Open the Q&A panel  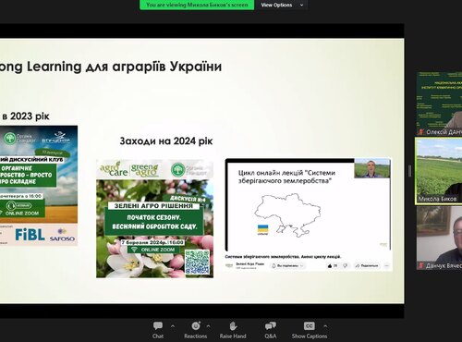tap(271, 329)
